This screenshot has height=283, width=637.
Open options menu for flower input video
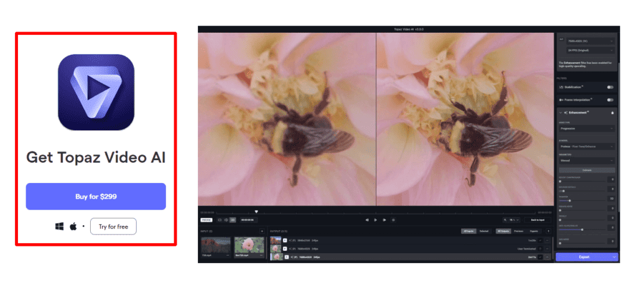pos(261,256)
